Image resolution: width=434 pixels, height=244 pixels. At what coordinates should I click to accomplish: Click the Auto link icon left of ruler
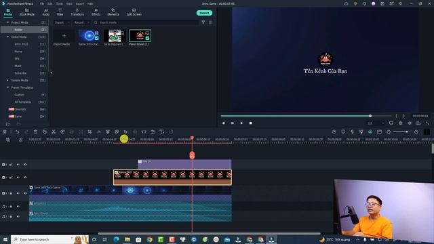pos(20,140)
